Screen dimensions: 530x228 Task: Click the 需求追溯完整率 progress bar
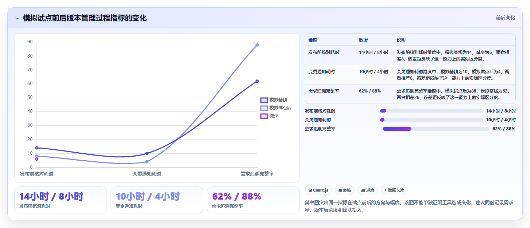click(x=436, y=129)
